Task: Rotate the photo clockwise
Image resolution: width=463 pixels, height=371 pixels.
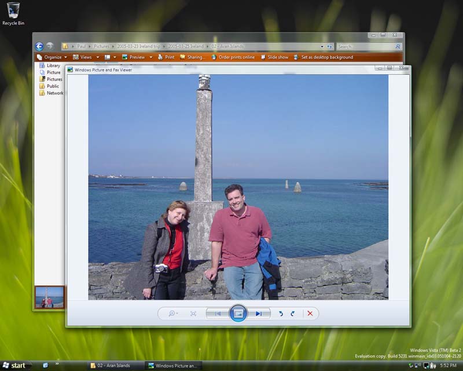Action: tap(293, 314)
